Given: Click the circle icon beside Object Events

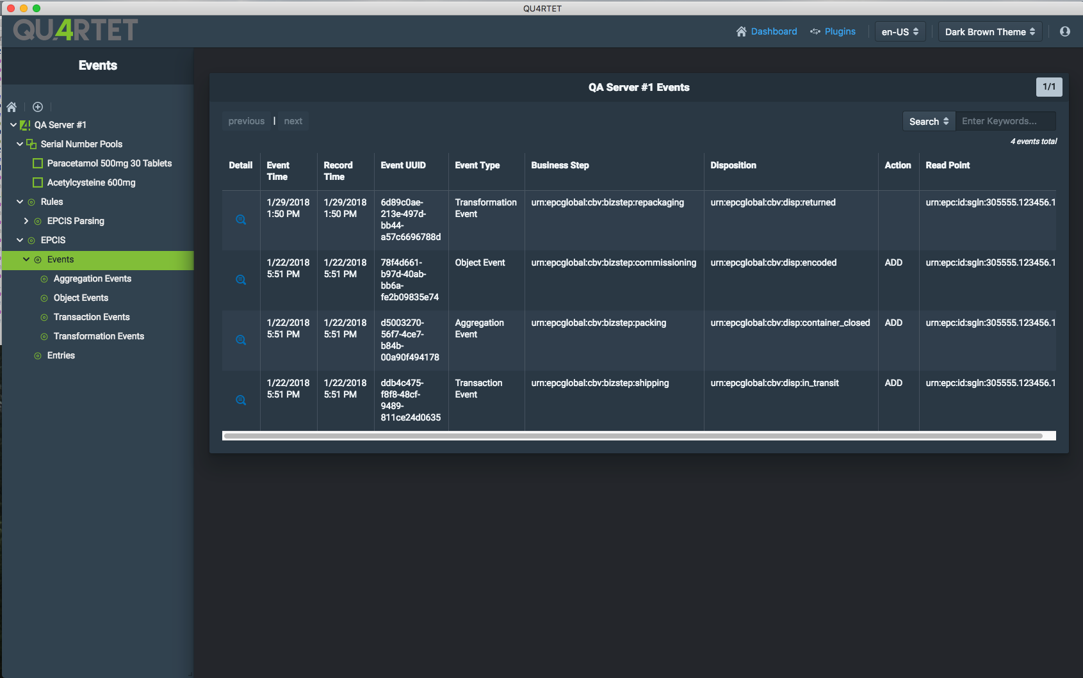Looking at the screenshot, I should coord(44,298).
